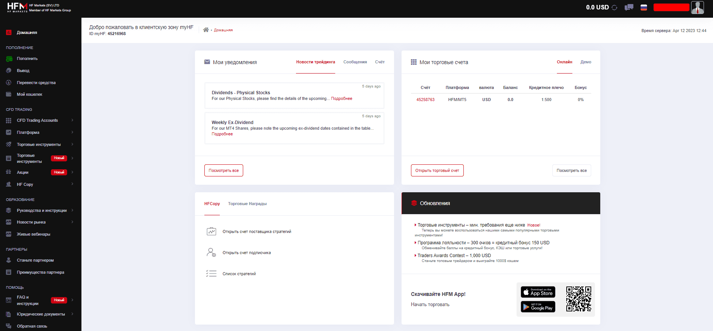Switch to the Сообщения notifications tab
Screen dimensions: 713x331
[355, 62]
